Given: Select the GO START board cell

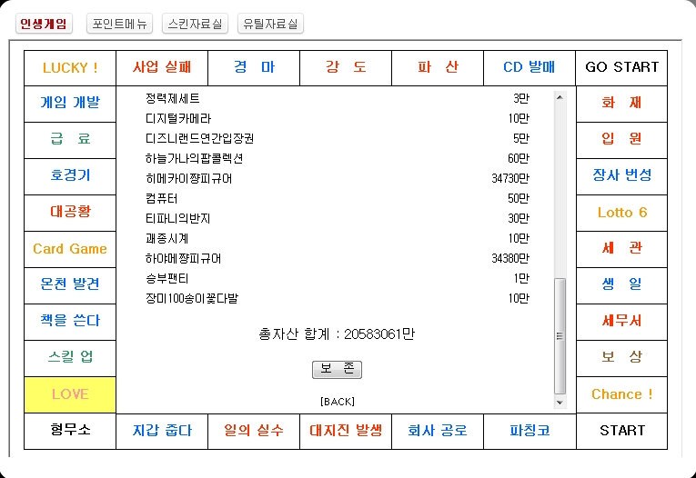Looking at the screenshot, I should tap(621, 67).
